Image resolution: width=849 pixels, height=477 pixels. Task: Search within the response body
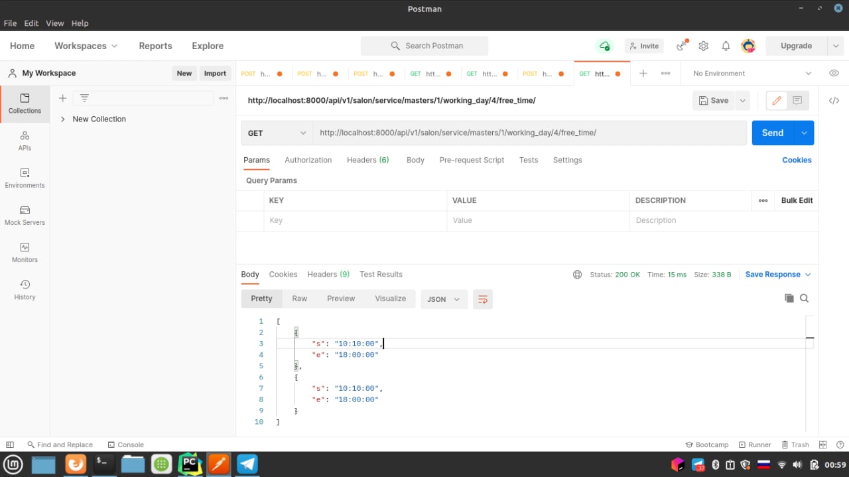[805, 299]
